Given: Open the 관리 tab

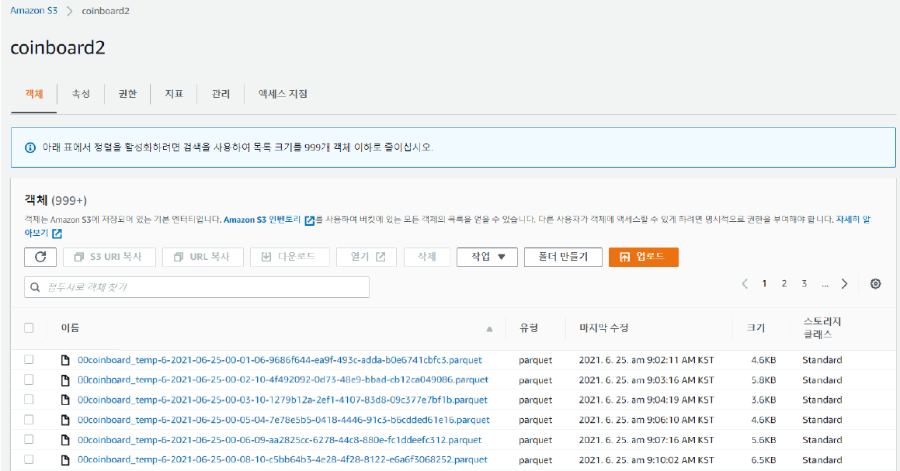Looking at the screenshot, I should click(x=221, y=94).
